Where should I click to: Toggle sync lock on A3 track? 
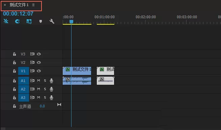click(x=32, y=98)
